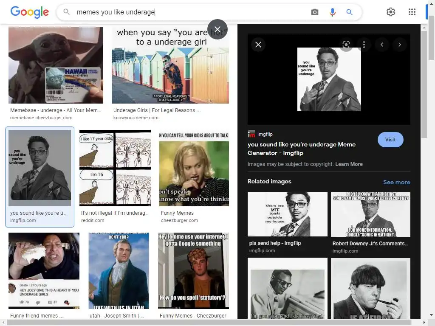Click 'Funny Memes' result title
The width and height of the screenshot is (435, 326).
coord(177,213)
